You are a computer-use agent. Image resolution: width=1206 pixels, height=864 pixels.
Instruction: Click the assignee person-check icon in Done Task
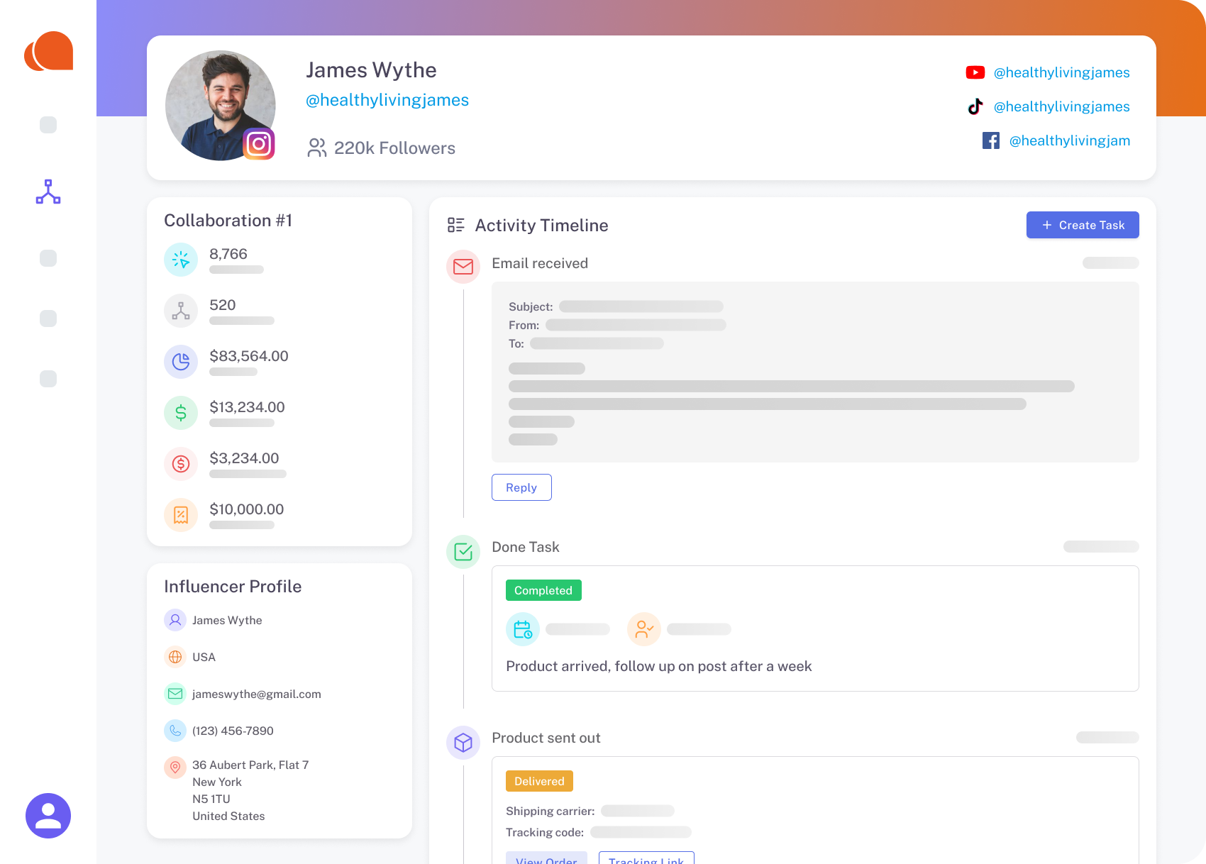(644, 629)
